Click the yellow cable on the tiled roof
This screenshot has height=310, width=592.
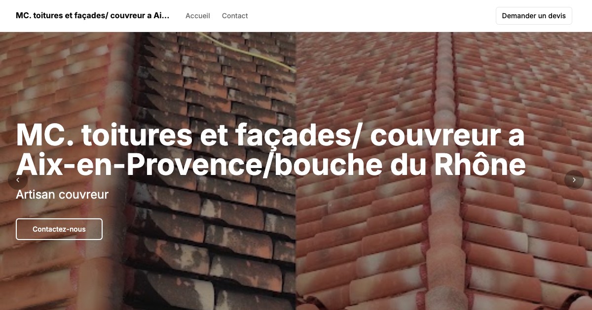247,50
